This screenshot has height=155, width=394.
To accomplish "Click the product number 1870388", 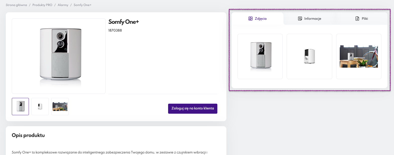I will (115, 31).
